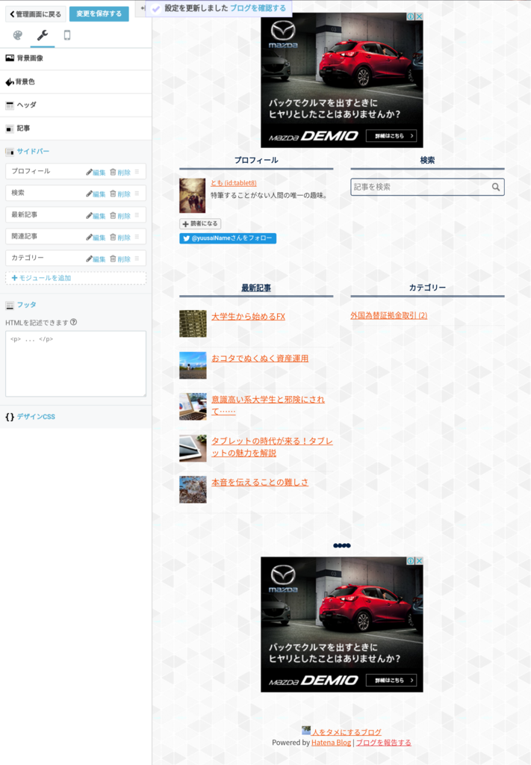Open article 本音を伝えることの難しさ
Viewport: 531px width, 765px height.
(260, 482)
